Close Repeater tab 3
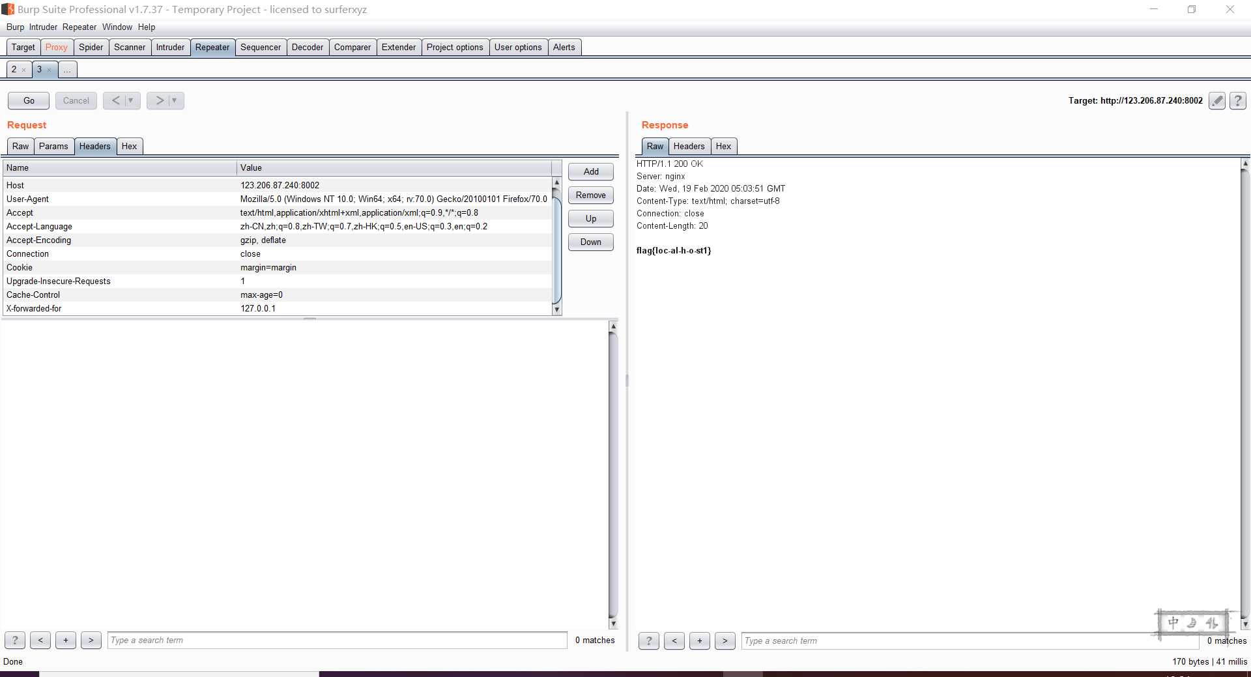Viewport: 1251px width, 677px height. click(50, 70)
